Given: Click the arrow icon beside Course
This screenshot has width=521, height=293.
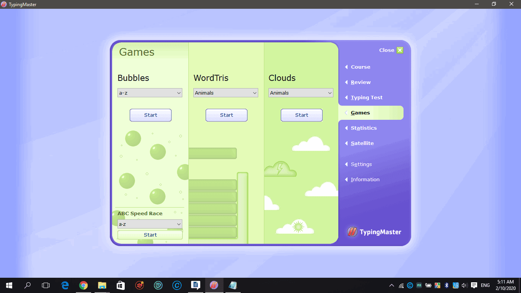Looking at the screenshot, I should click(x=346, y=67).
